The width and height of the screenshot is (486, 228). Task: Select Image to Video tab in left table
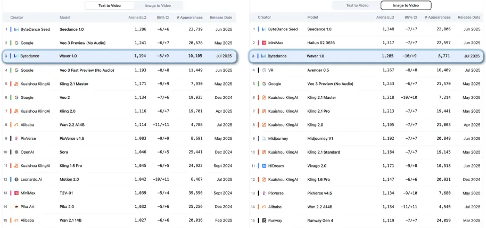pos(158,5)
